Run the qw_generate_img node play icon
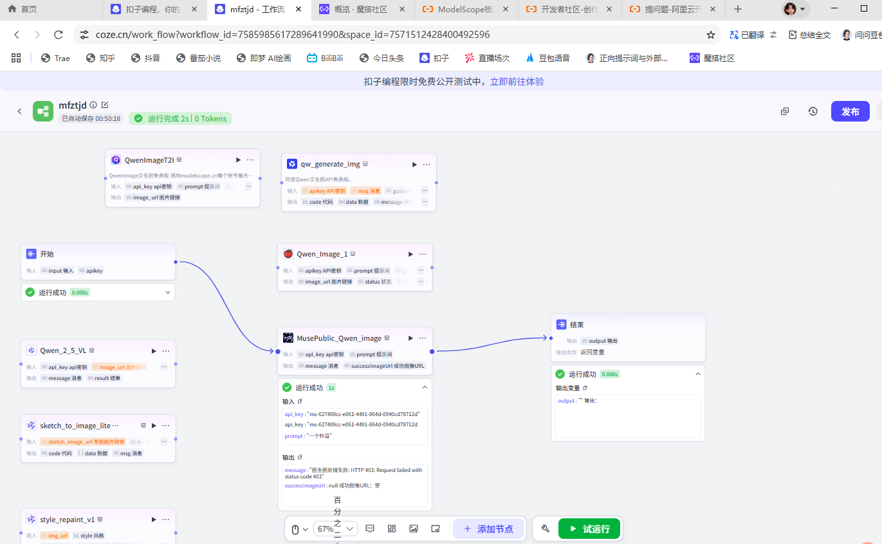Image resolution: width=882 pixels, height=544 pixels. (x=414, y=164)
